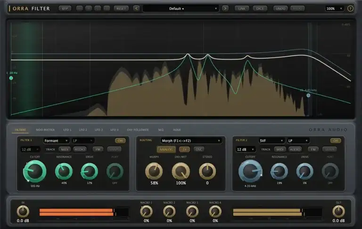Toggle the Filter 2 FM button
The width and height of the screenshot is (362, 229).
click(x=313, y=150)
